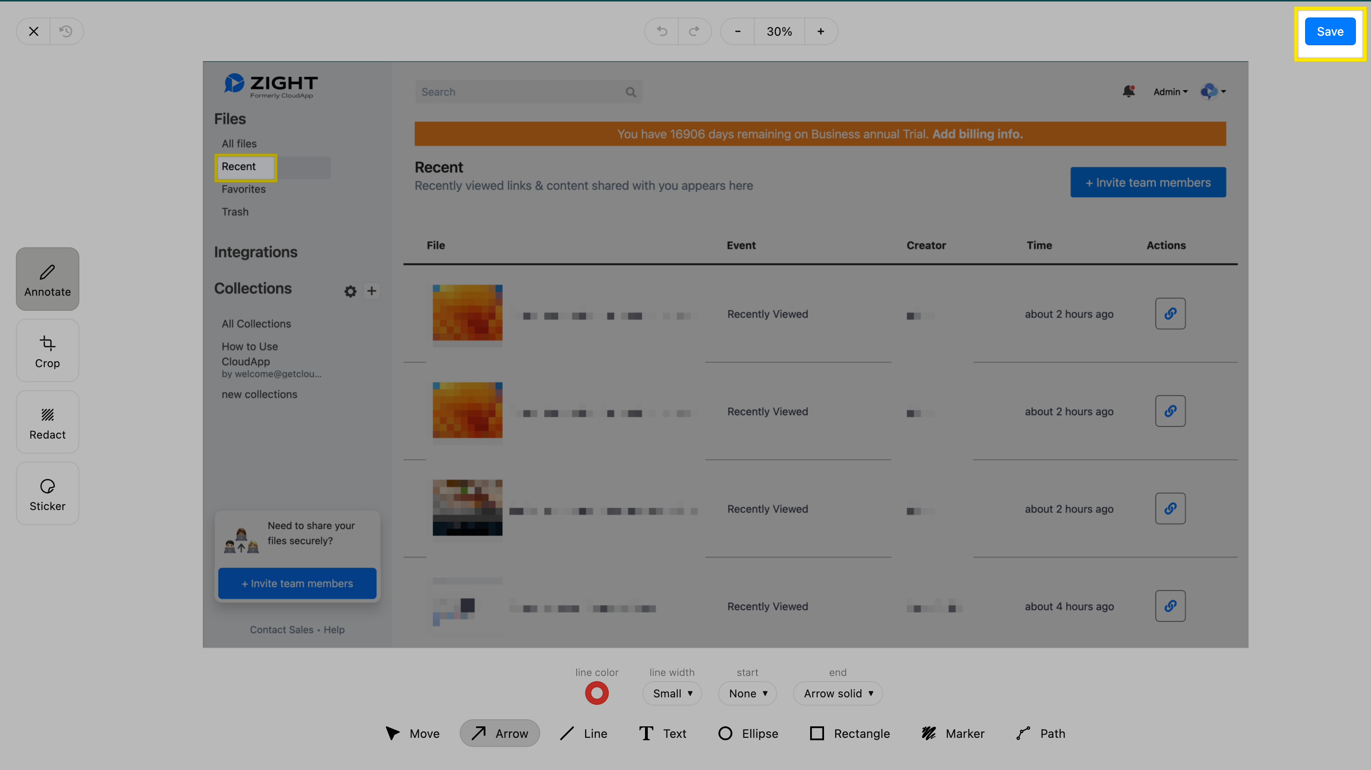The width and height of the screenshot is (1371, 770).
Task: Open the Admin dropdown menu
Action: coord(1171,92)
